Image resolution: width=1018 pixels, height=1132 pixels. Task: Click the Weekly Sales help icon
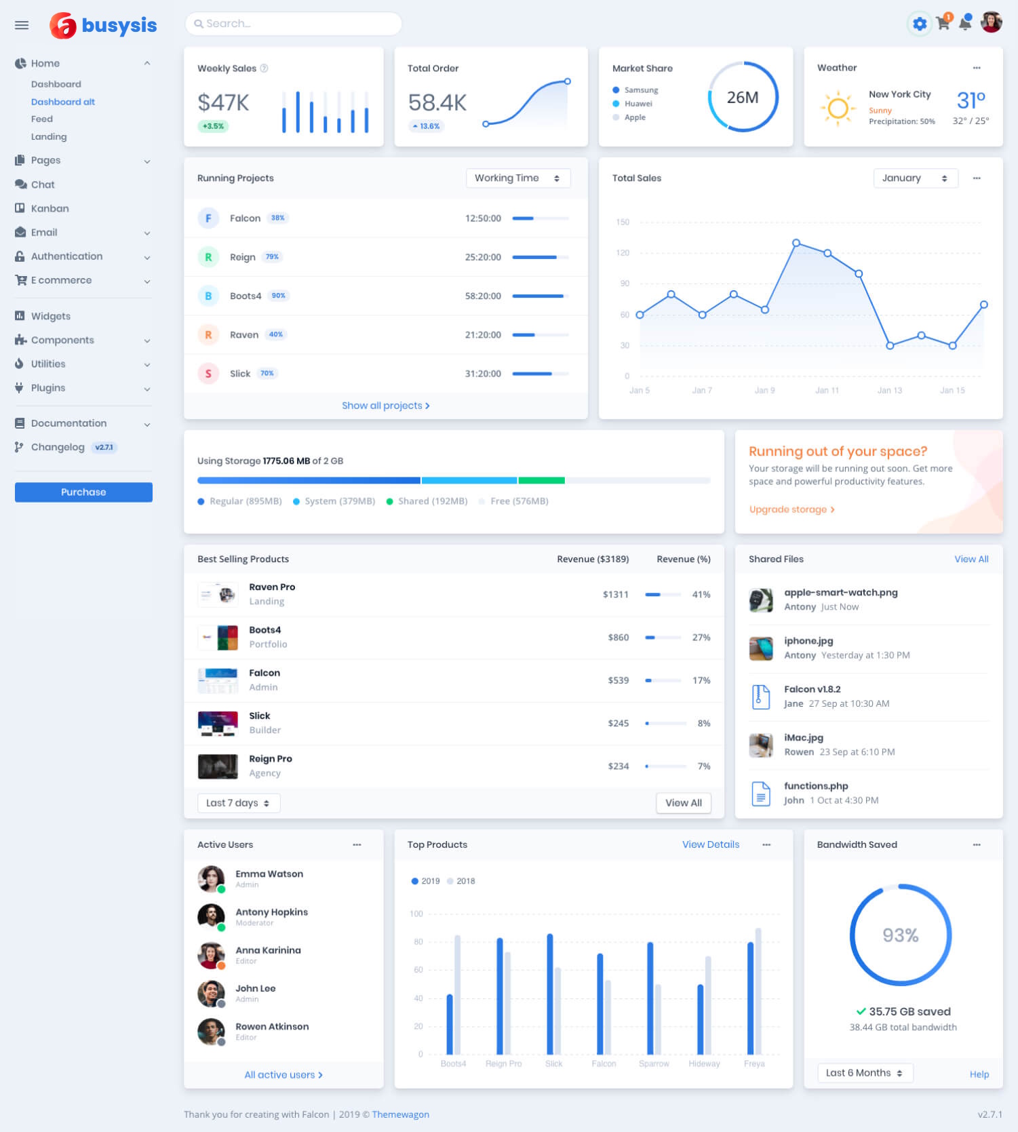[x=265, y=69]
